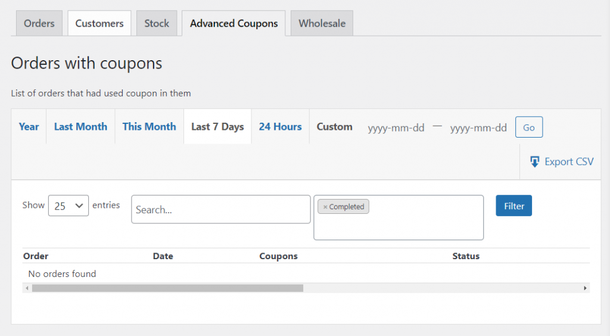Switch to the Orders tab
This screenshot has height=336, width=610.
(x=39, y=23)
